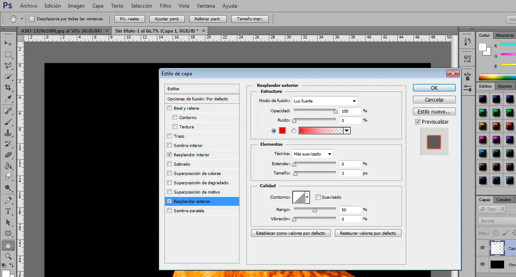The height and width of the screenshot is (277, 516).
Task: Open the layer blend mode Normal dropdown
Action: pyautogui.click(x=497, y=221)
